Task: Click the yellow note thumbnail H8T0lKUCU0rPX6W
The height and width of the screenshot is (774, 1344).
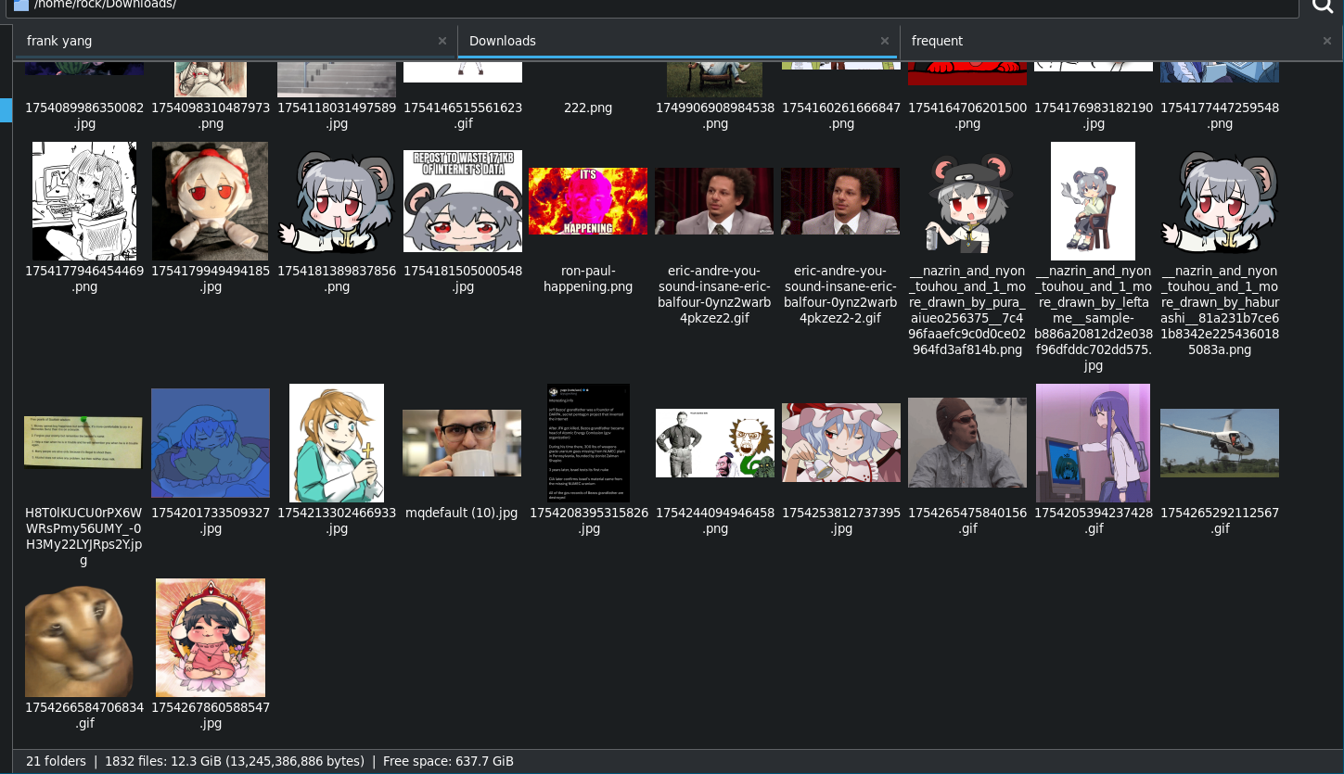Action: pos(83,442)
